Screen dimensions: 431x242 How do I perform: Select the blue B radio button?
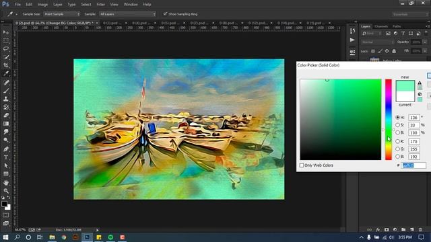tap(397, 157)
